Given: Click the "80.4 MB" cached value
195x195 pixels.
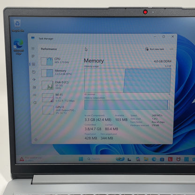Looking at the screenshot, I should (112, 129).
